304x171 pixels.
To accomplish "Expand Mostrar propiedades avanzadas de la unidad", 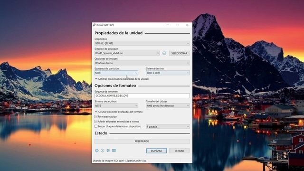I will [x=122, y=79].
